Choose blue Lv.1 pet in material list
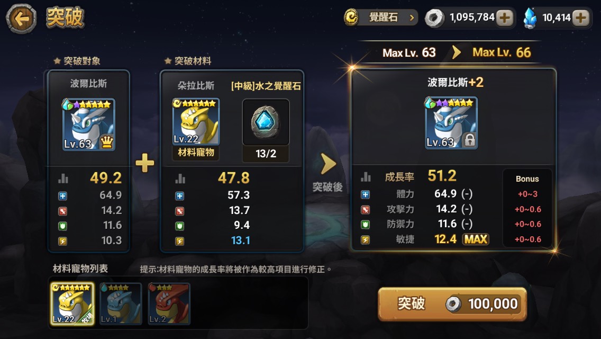Screen dimensions: 601x339 (120, 304)
